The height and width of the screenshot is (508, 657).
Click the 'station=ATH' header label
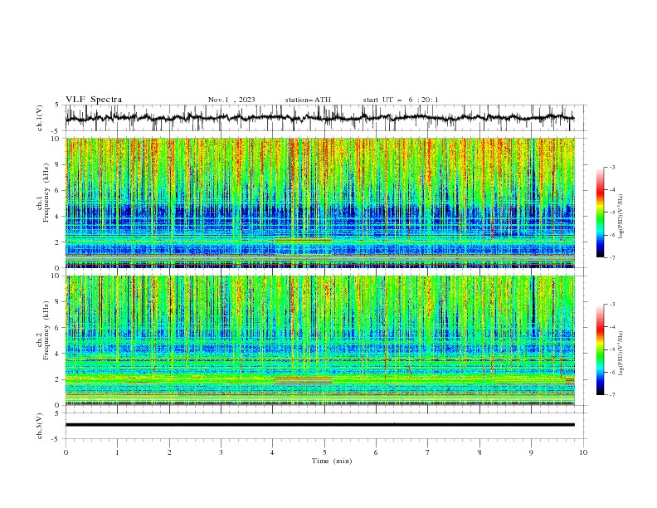308,100
